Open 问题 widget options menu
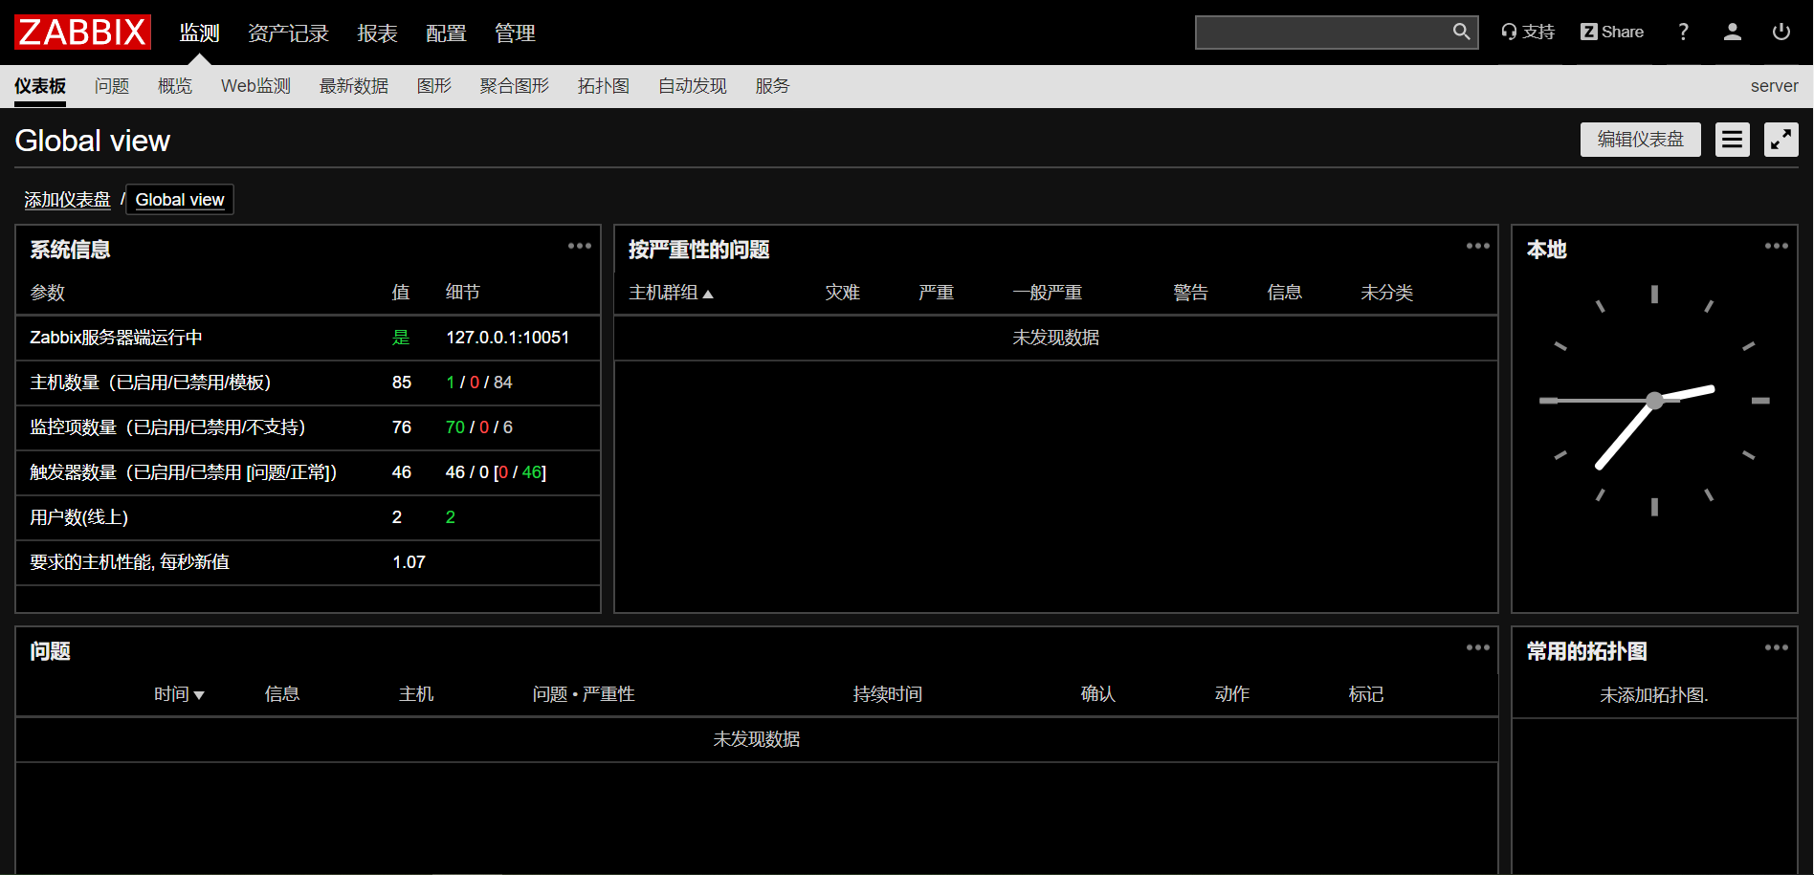 [1477, 647]
